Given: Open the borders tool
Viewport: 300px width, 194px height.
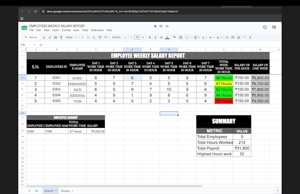Looking at the screenshot, I should click(x=180, y=37).
